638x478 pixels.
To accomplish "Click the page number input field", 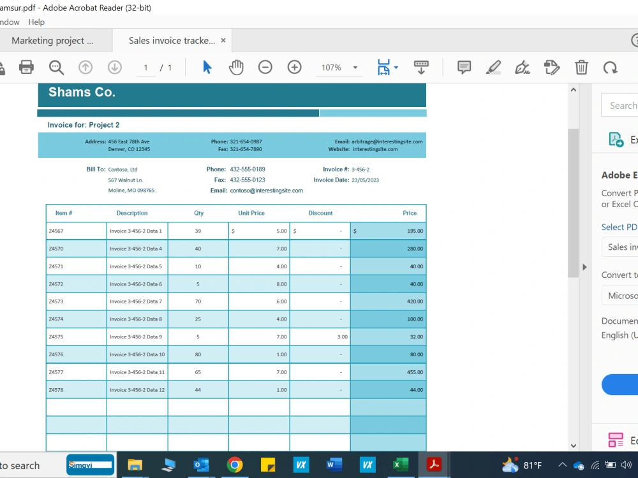I will (x=145, y=67).
